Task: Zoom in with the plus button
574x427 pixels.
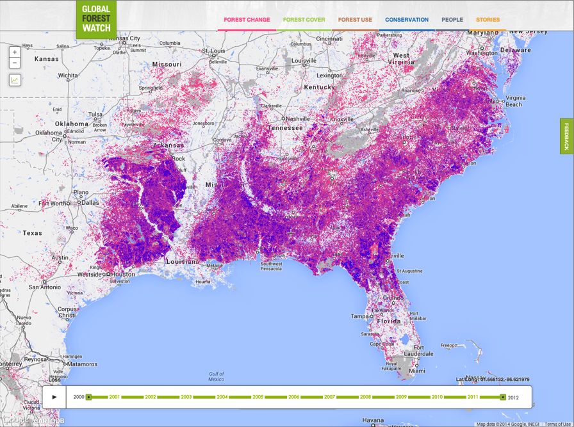Action: (x=15, y=52)
